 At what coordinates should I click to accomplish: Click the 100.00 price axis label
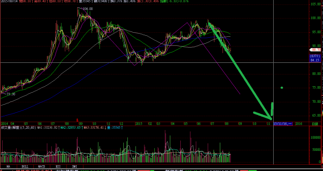316,18
